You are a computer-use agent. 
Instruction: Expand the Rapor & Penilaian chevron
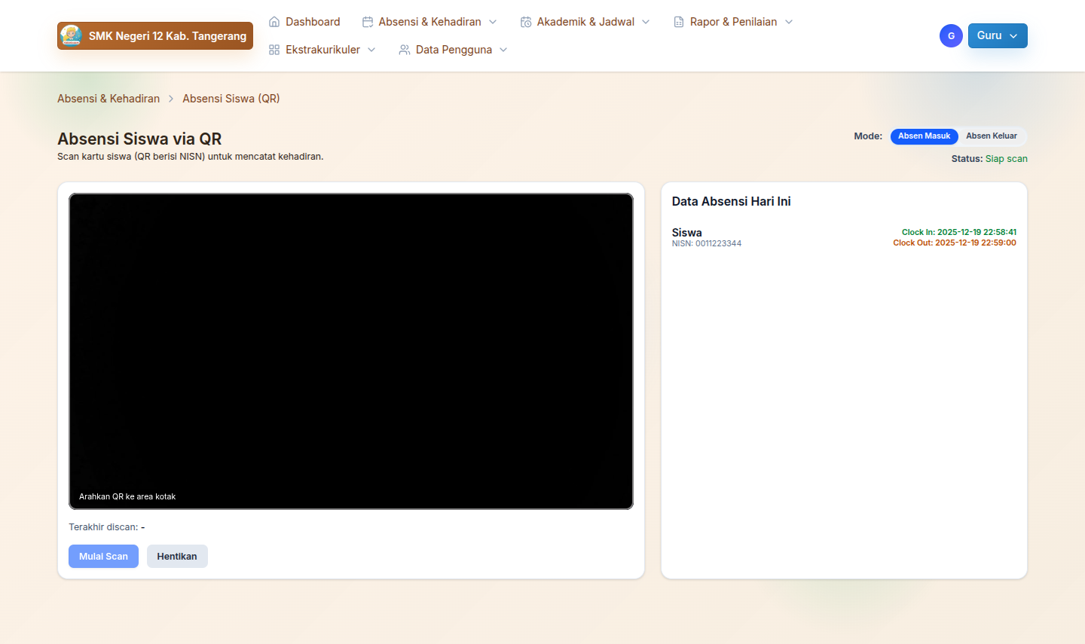pyautogui.click(x=789, y=22)
